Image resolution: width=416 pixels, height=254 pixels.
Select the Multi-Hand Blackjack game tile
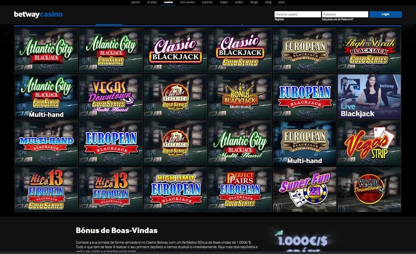tap(46, 143)
